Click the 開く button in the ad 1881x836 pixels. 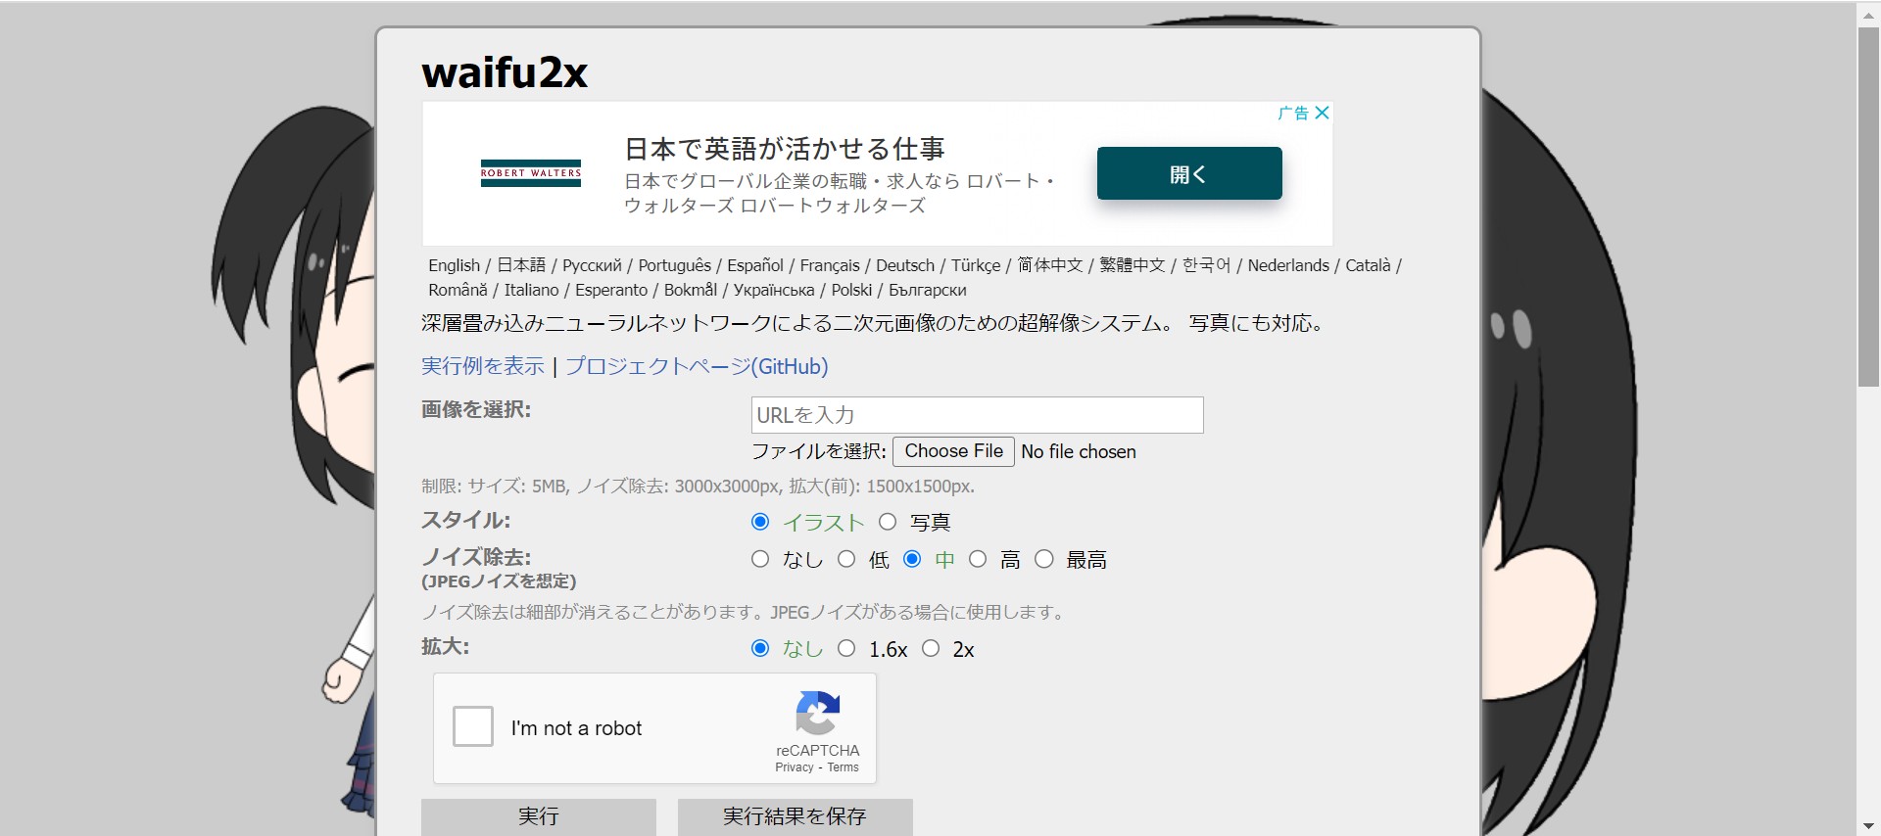(1188, 173)
